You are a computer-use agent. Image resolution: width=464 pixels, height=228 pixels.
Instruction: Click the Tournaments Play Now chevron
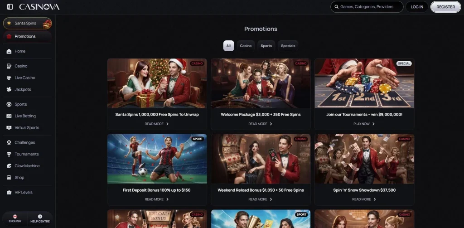[x=373, y=124]
